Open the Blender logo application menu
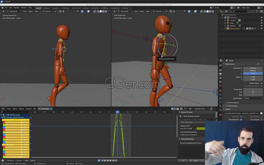 click(x=2, y=8)
